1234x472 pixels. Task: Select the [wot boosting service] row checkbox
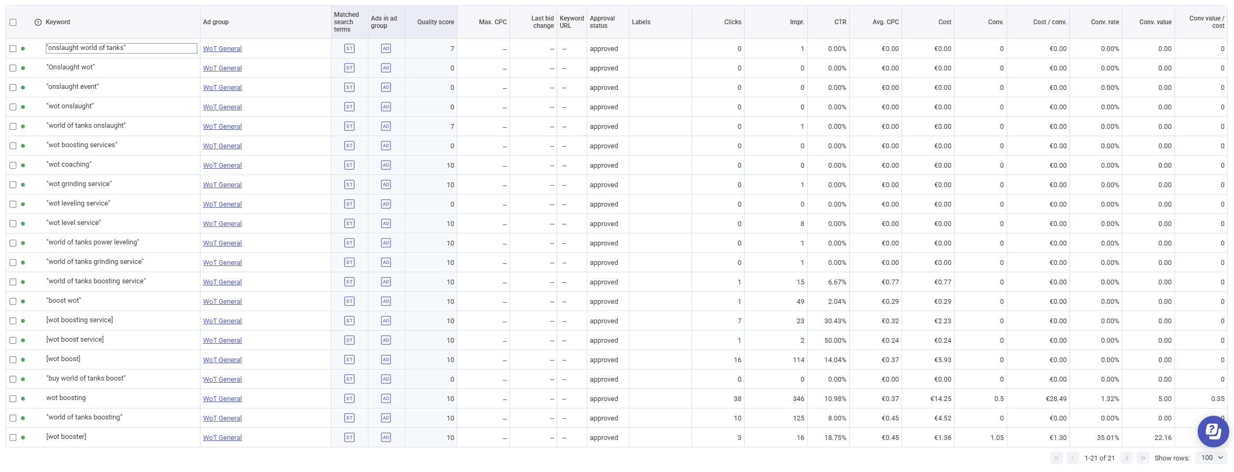[13, 321]
